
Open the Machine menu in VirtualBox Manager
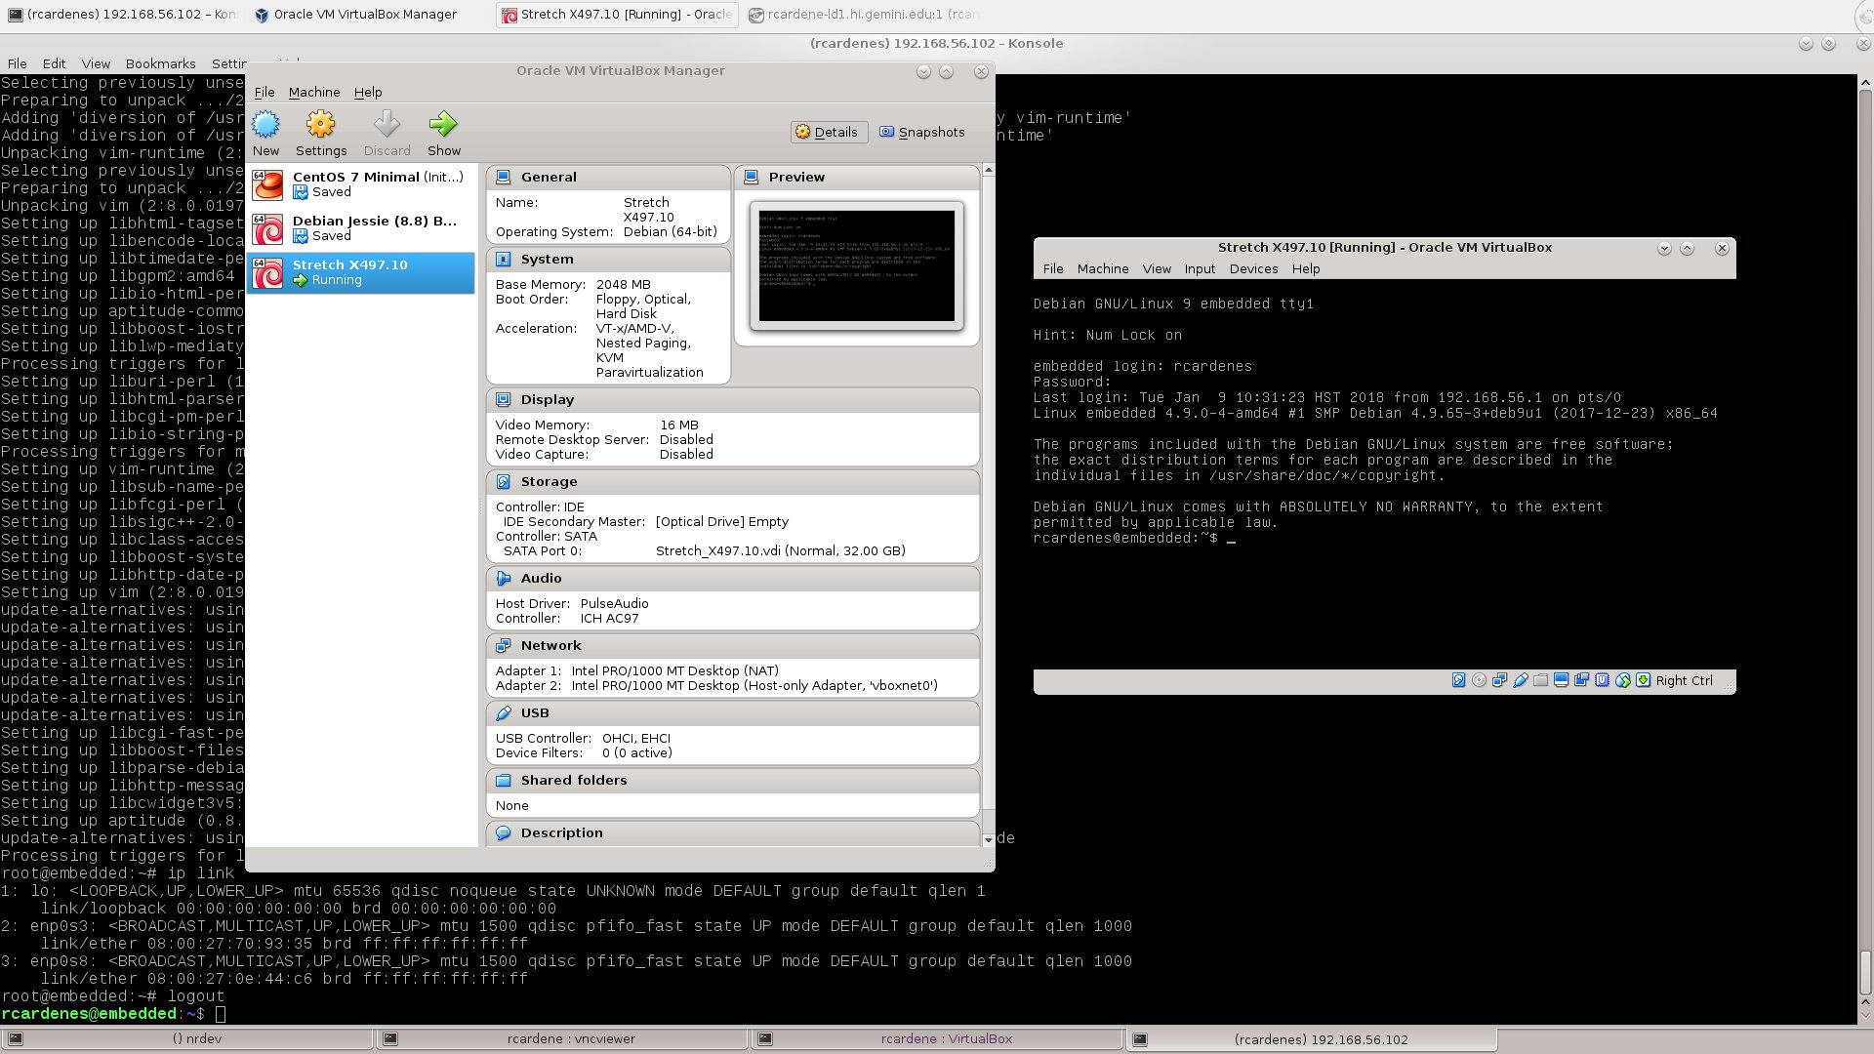click(314, 92)
